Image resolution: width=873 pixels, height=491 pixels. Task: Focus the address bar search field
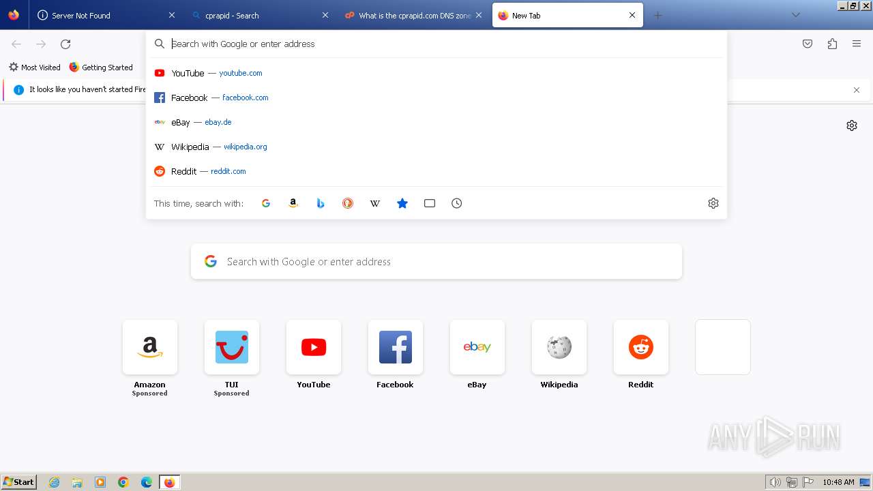(436, 44)
